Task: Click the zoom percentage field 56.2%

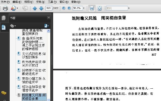Action: pyautogui.click(x=78, y=8)
